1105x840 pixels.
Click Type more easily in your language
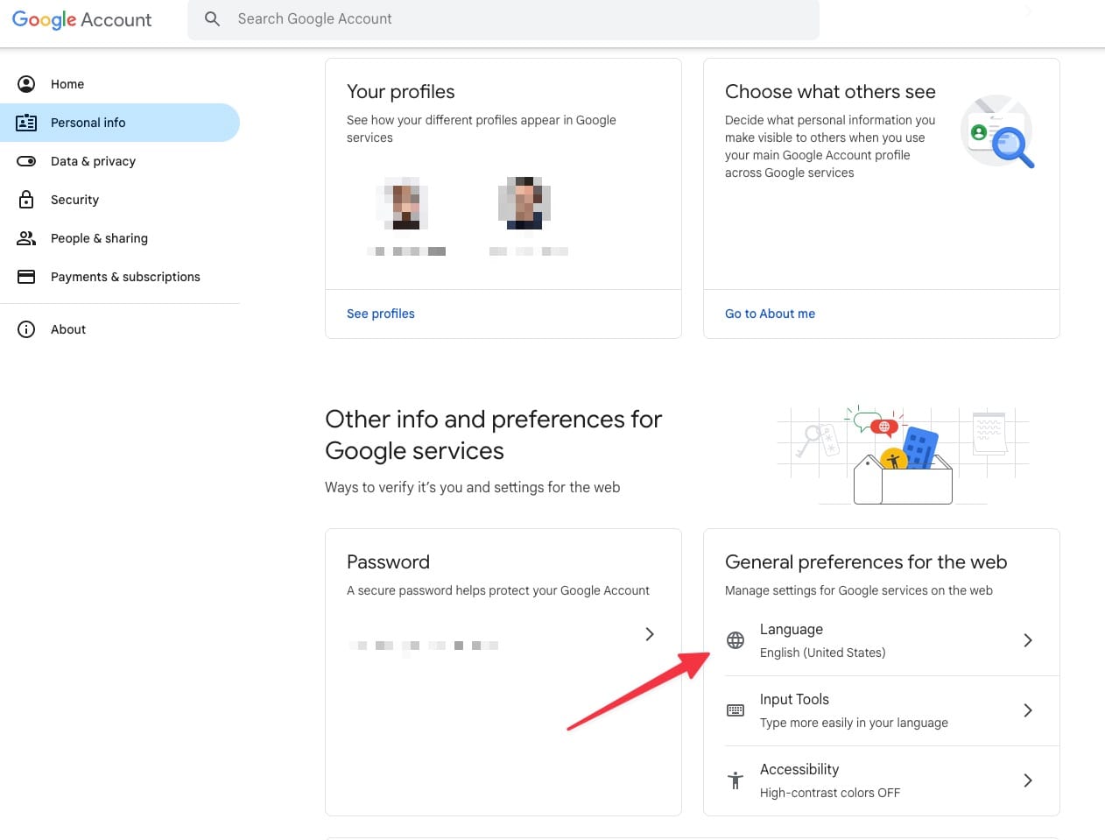(854, 723)
